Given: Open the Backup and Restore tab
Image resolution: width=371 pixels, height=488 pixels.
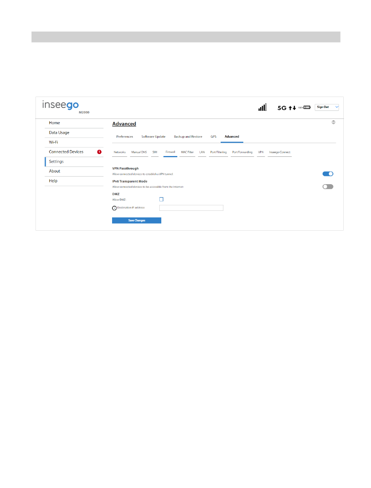Looking at the screenshot, I should point(188,136).
